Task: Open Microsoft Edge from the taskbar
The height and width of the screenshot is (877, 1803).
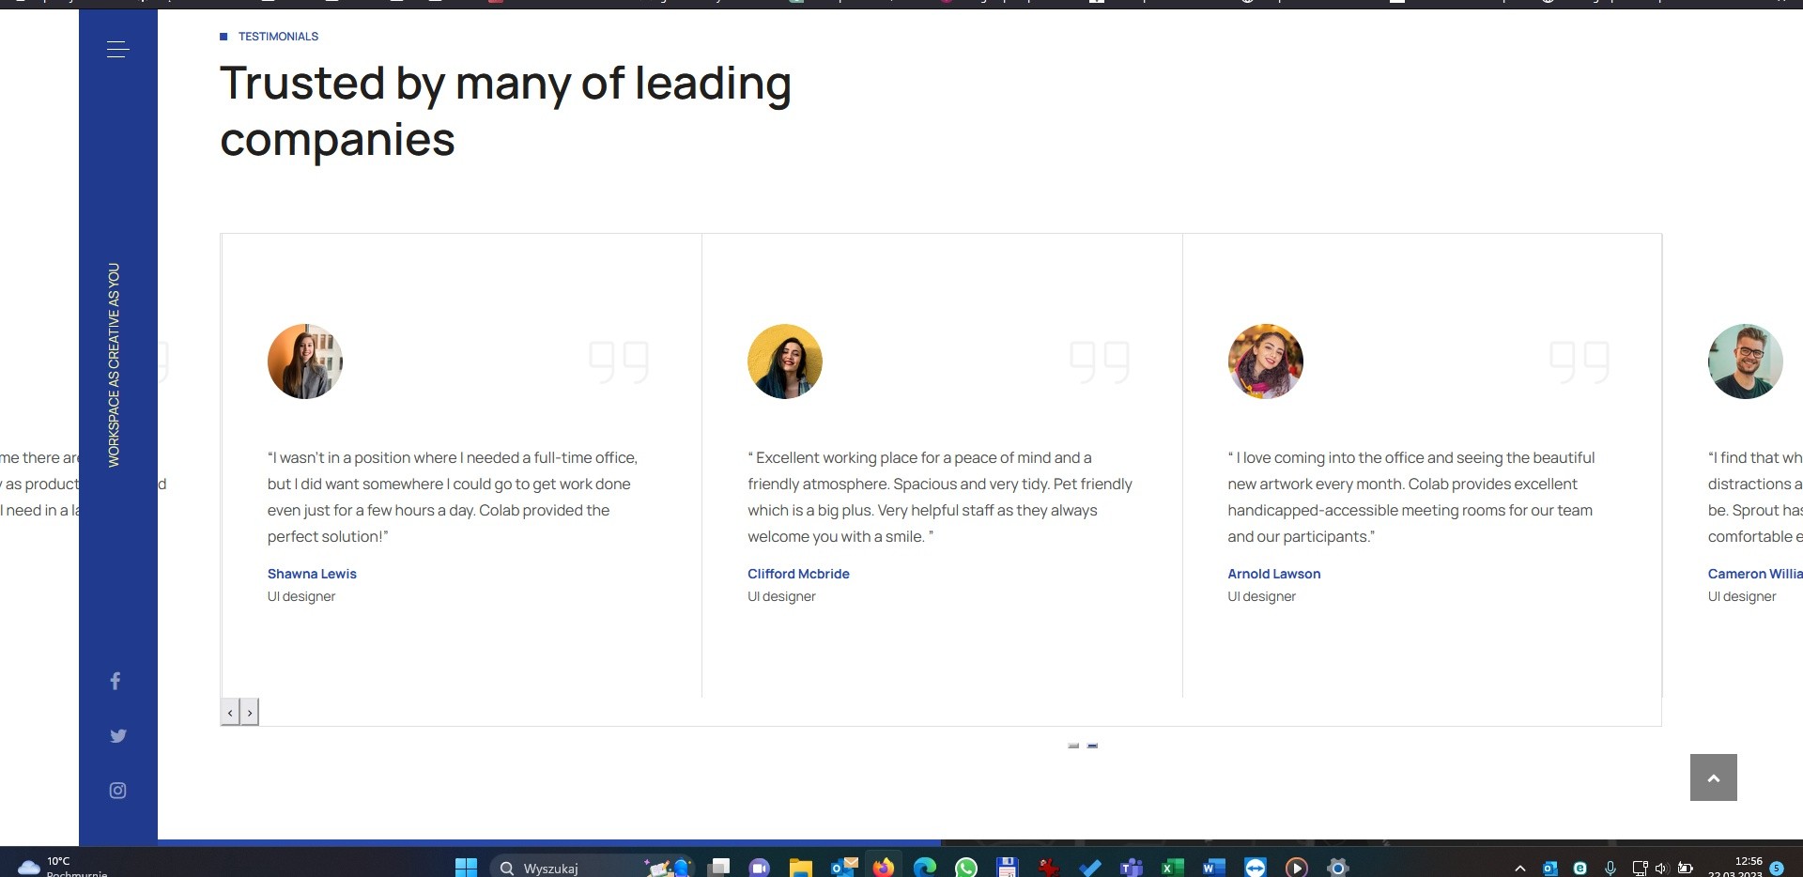Action: coord(925,868)
